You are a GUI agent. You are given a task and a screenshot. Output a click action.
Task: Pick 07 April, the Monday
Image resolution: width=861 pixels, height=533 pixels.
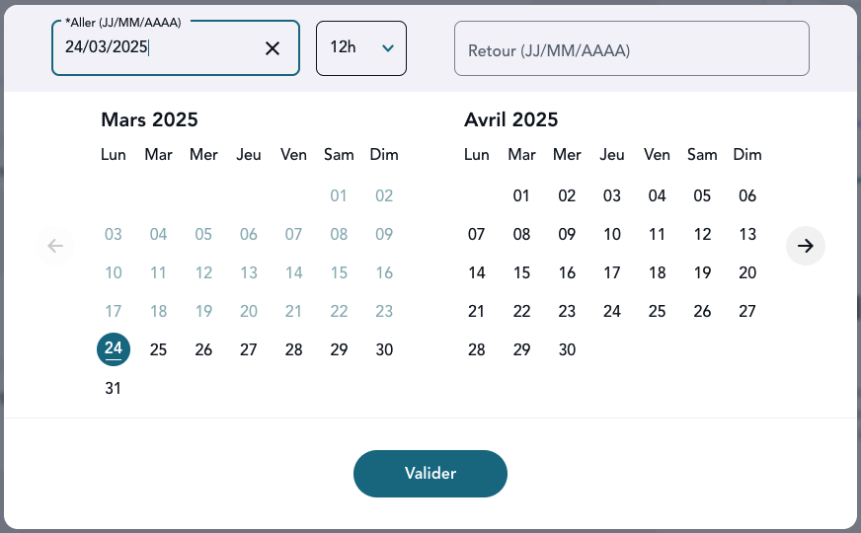pyautogui.click(x=477, y=234)
